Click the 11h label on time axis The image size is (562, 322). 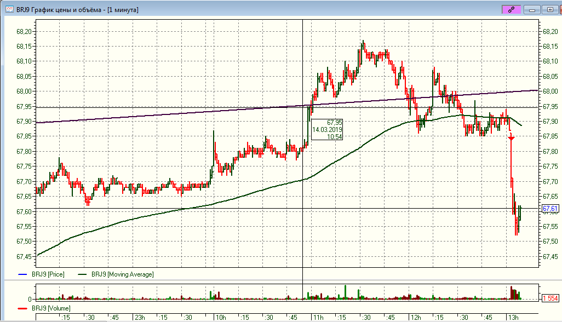pyautogui.click(x=317, y=317)
